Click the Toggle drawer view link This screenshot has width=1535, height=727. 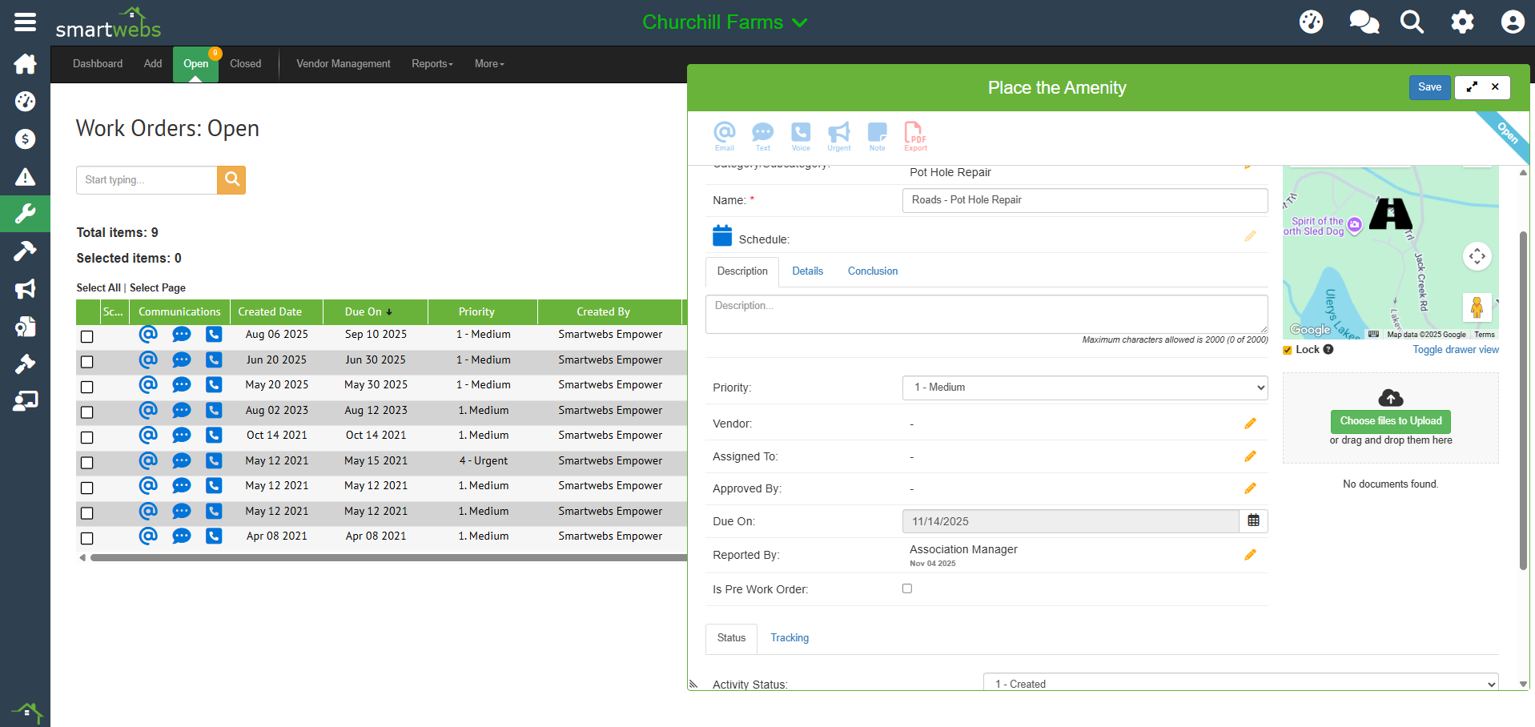1455,350
